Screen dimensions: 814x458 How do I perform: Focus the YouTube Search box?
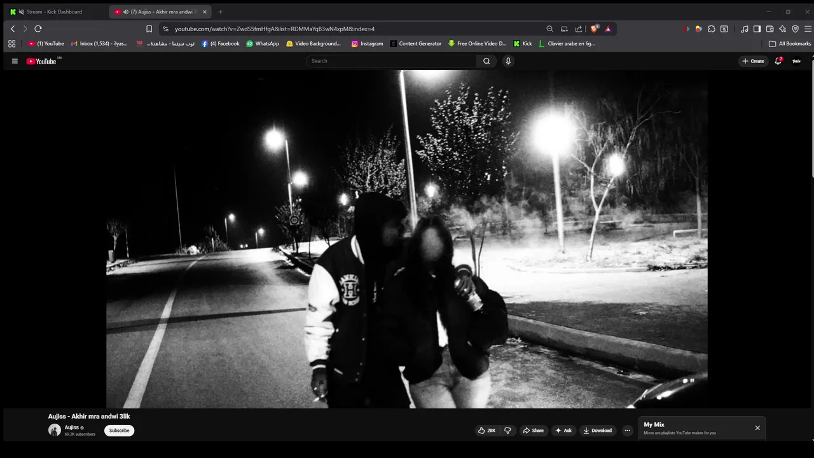click(x=391, y=61)
